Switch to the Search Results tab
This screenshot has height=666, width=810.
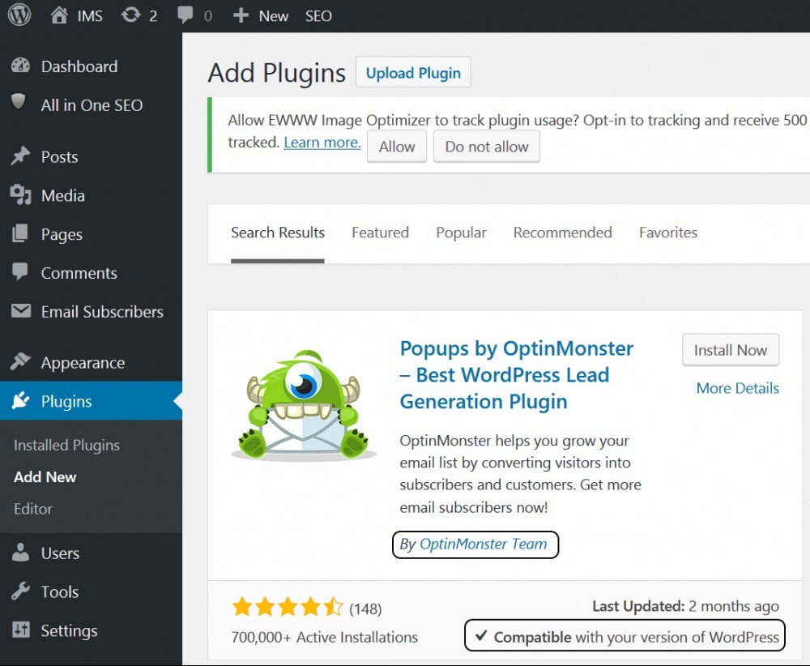[277, 233]
